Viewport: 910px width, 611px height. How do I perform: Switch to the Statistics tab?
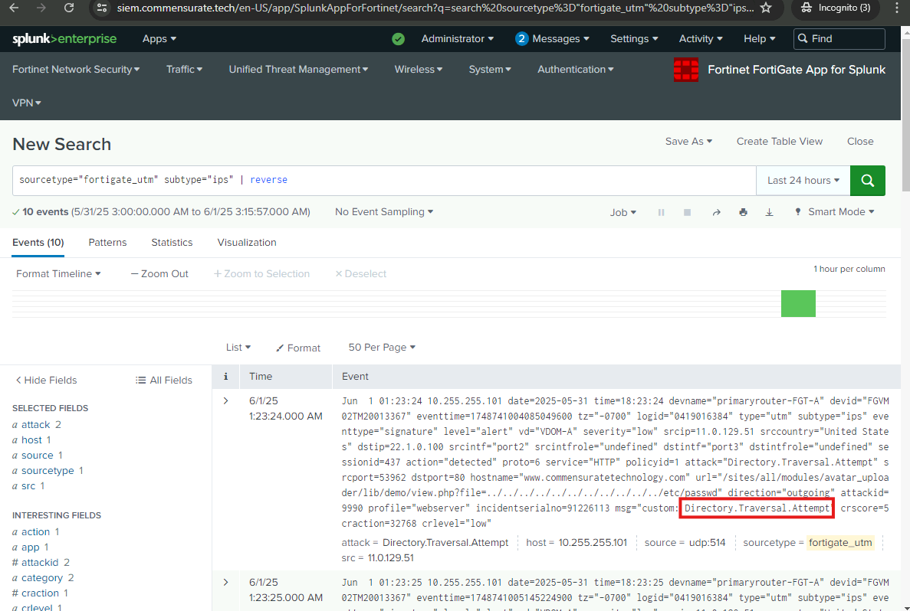pos(172,243)
